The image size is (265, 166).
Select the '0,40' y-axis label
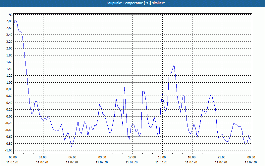[10, 103]
